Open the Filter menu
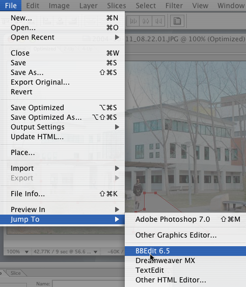246x287 pixels. coord(174,6)
